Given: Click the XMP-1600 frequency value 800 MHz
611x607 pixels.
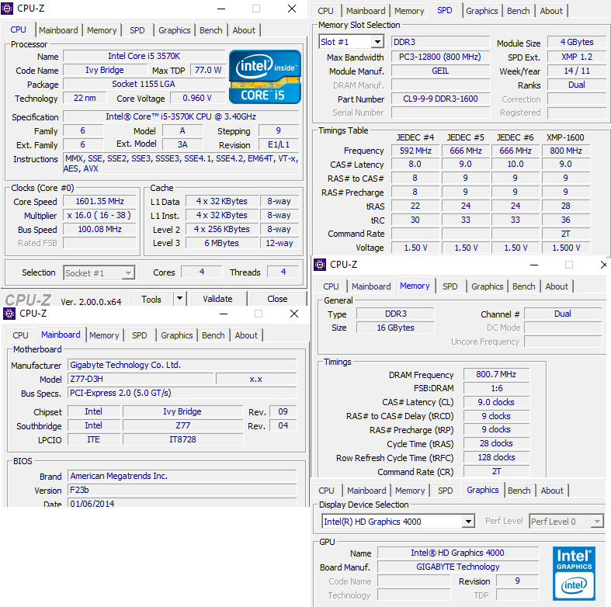Looking at the screenshot, I should [566, 151].
